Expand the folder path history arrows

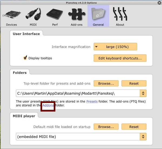143,93
